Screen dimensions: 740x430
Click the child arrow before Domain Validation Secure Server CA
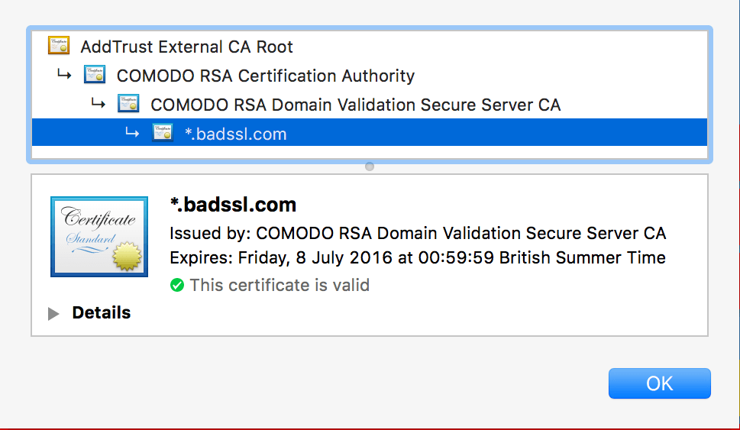99,103
